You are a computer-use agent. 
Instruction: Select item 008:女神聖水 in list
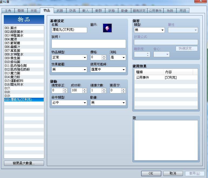click(x=24, y=54)
